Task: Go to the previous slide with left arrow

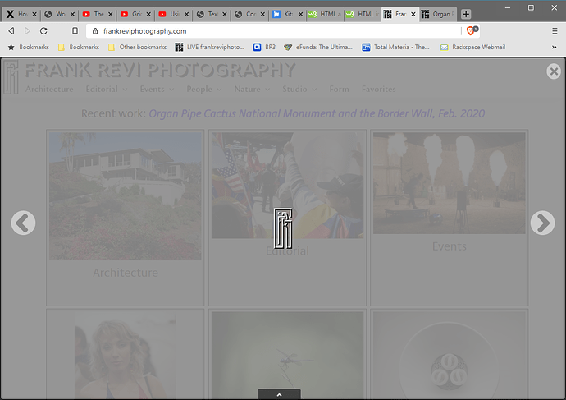Action: pyautogui.click(x=23, y=223)
